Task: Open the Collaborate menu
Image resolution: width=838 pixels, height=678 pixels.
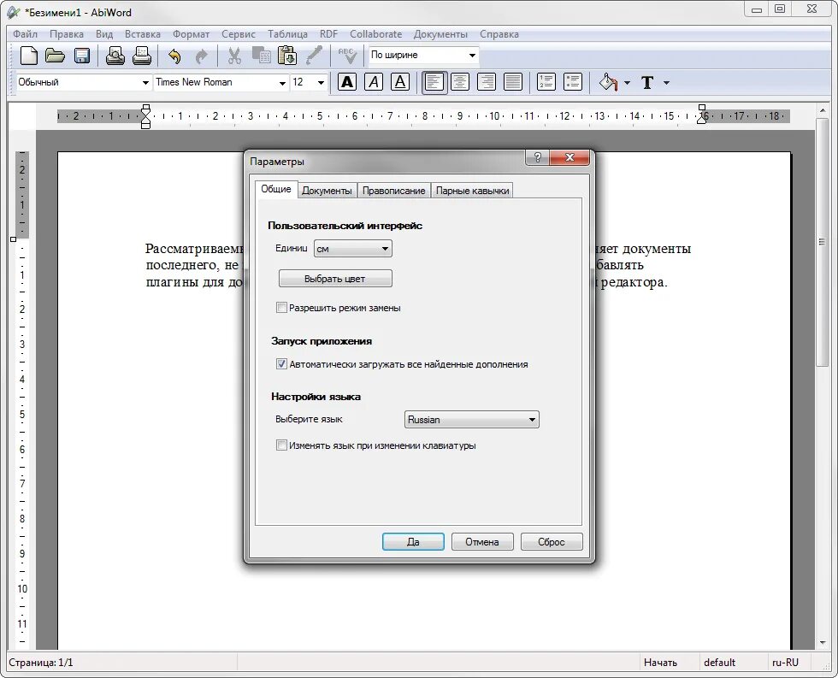Action: pyautogui.click(x=375, y=34)
